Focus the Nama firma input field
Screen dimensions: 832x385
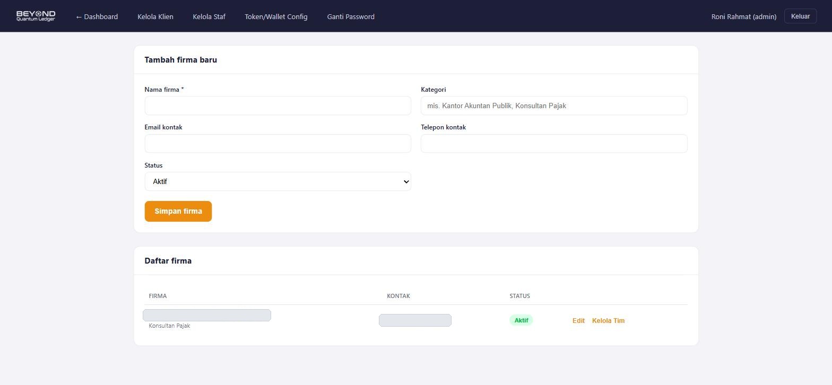click(x=278, y=106)
